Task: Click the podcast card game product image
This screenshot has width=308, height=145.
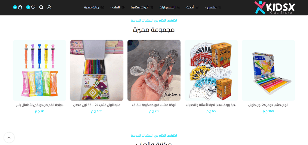Action: tap(211, 71)
